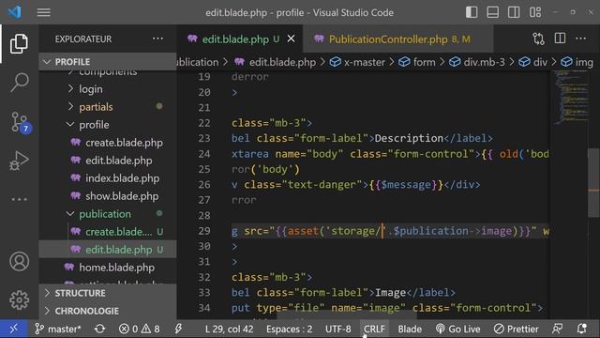Toggle primary side bar layout icon
The height and width of the screenshot is (338, 600).
click(x=472, y=12)
